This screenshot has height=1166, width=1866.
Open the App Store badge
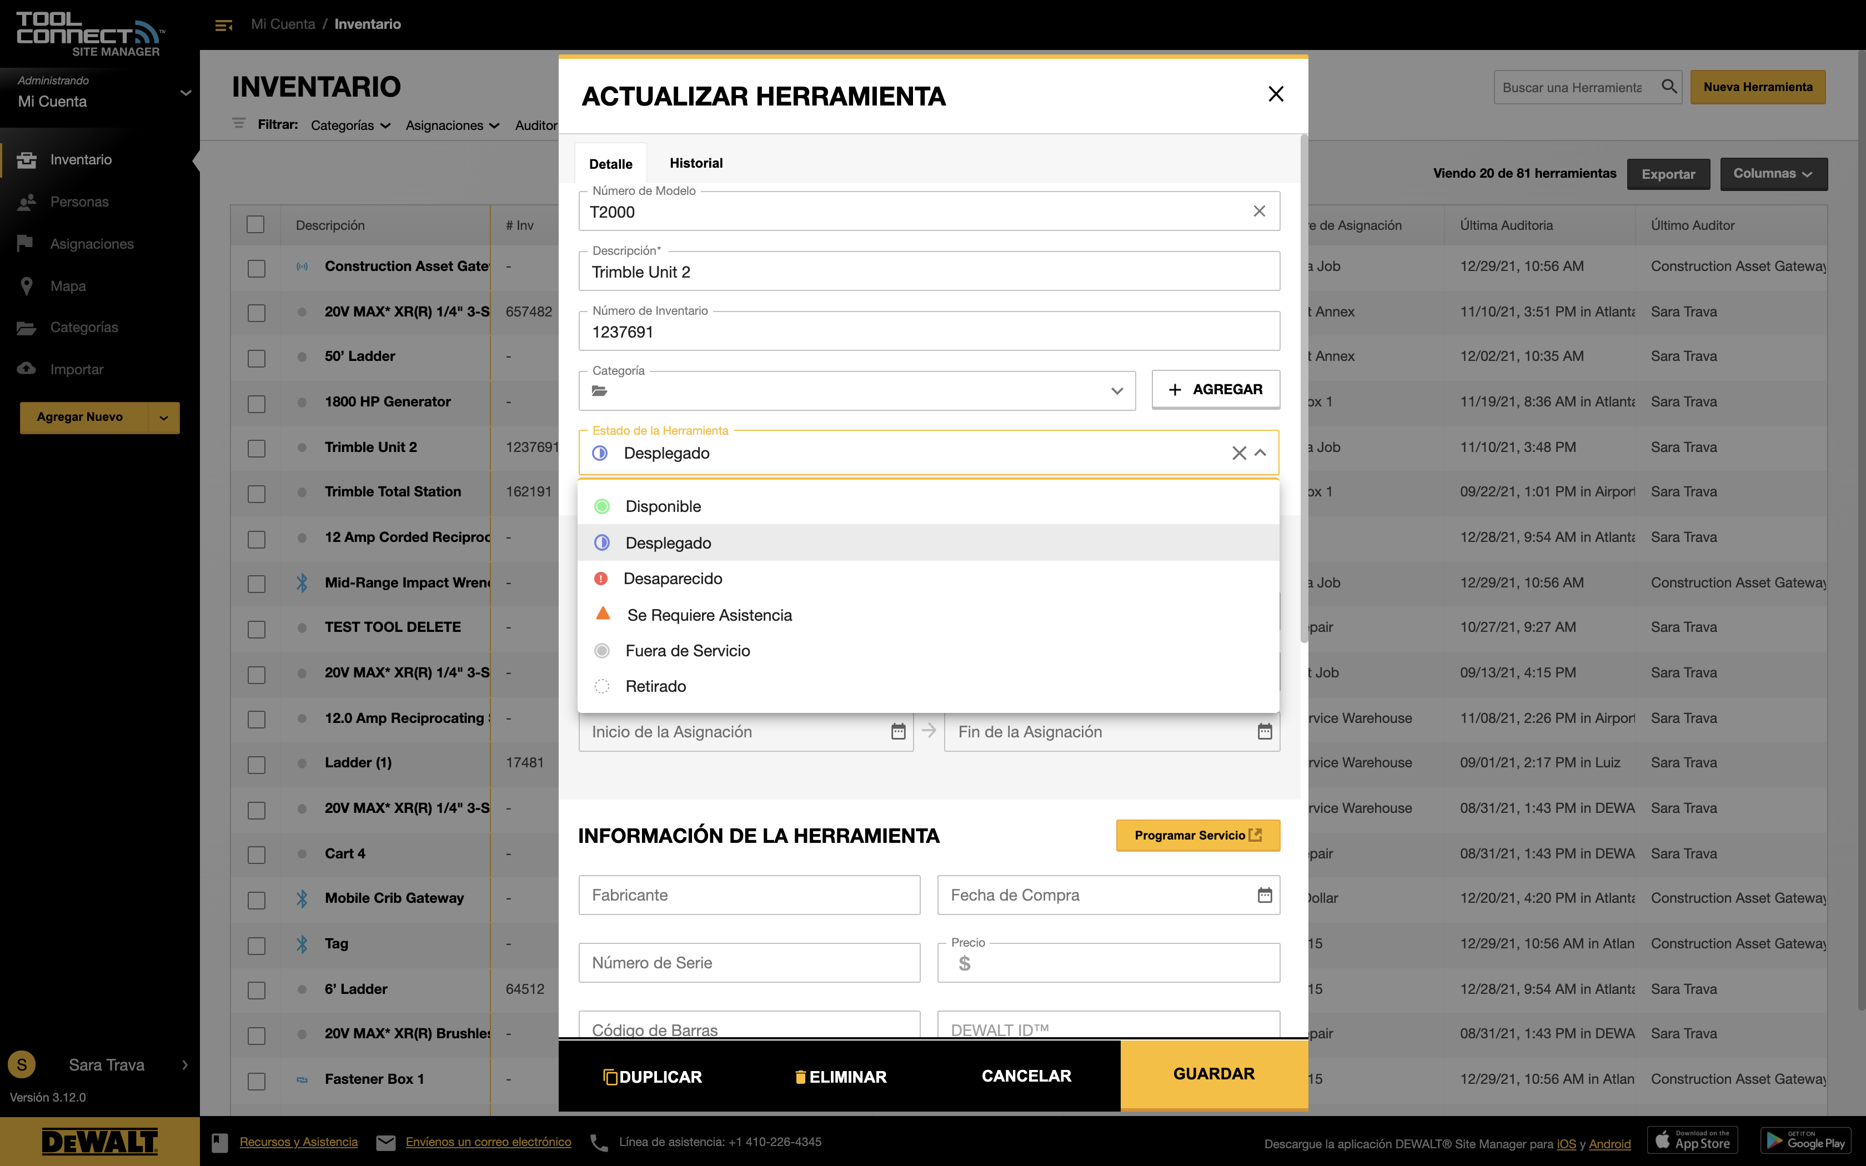point(1693,1140)
